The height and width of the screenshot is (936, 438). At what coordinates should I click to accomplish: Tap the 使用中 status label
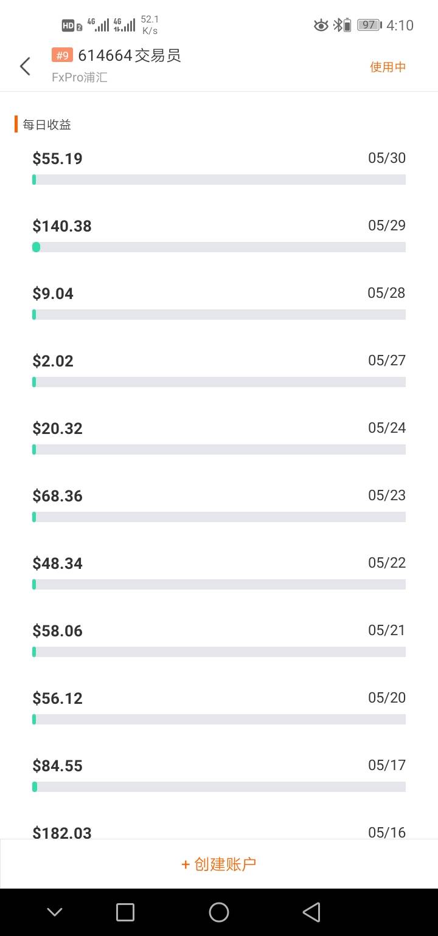pos(388,67)
